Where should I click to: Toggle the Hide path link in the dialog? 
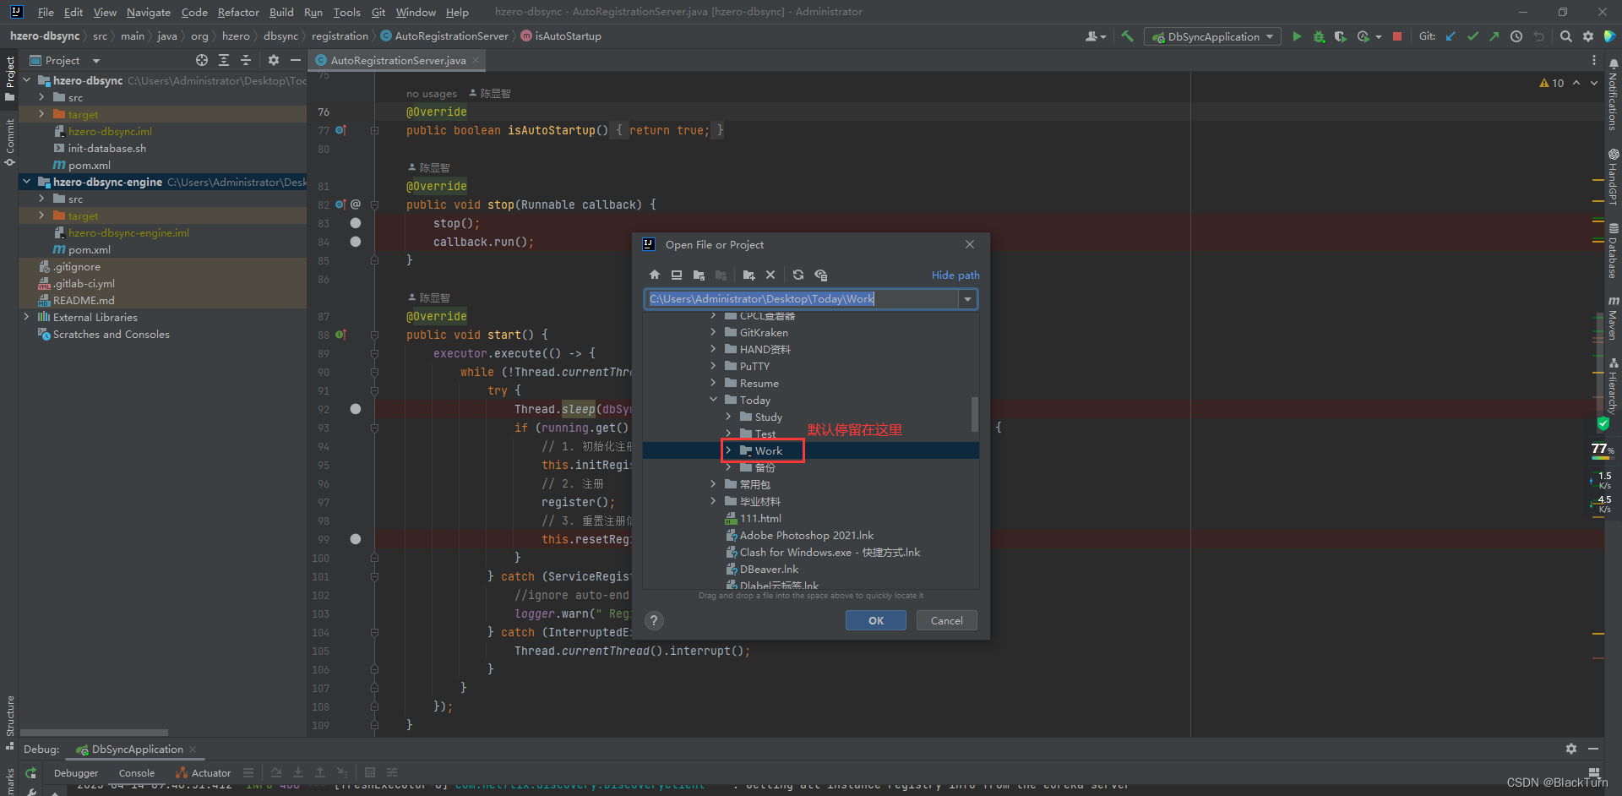click(x=955, y=275)
